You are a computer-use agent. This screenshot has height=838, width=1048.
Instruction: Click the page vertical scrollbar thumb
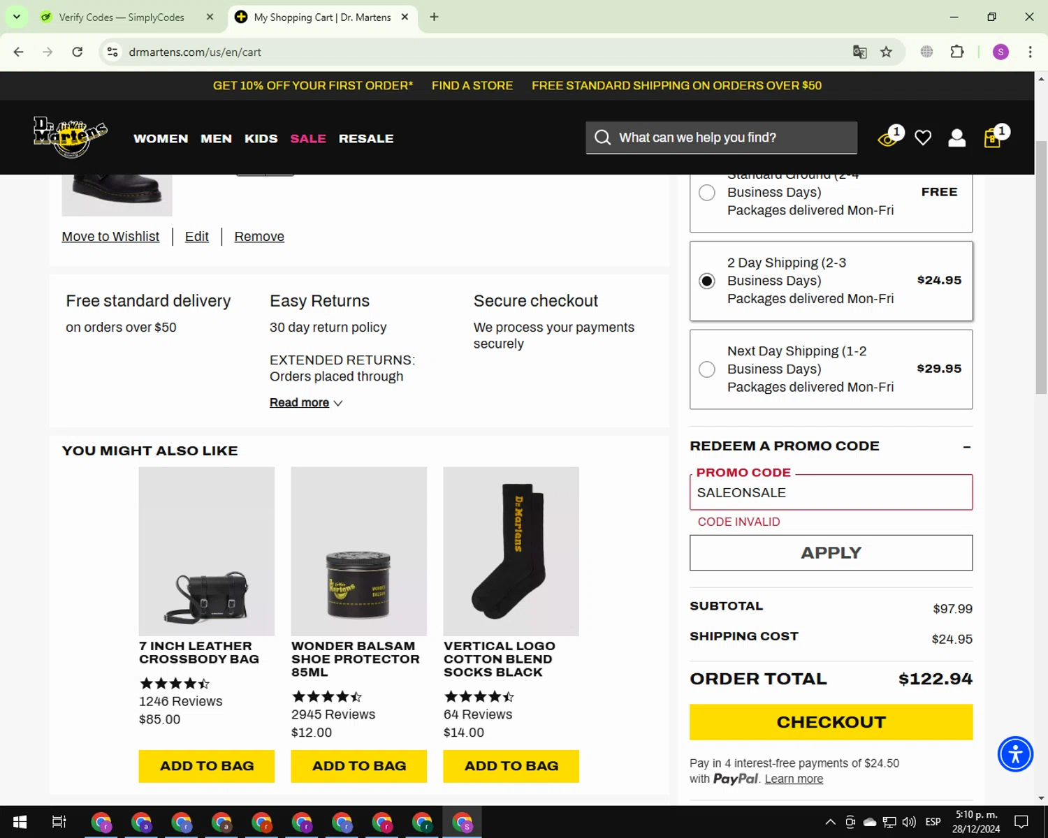click(1041, 267)
